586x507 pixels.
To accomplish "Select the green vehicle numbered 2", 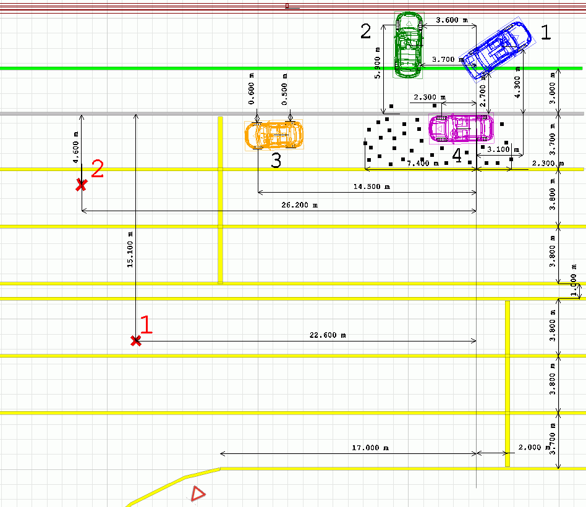I will (409, 44).
